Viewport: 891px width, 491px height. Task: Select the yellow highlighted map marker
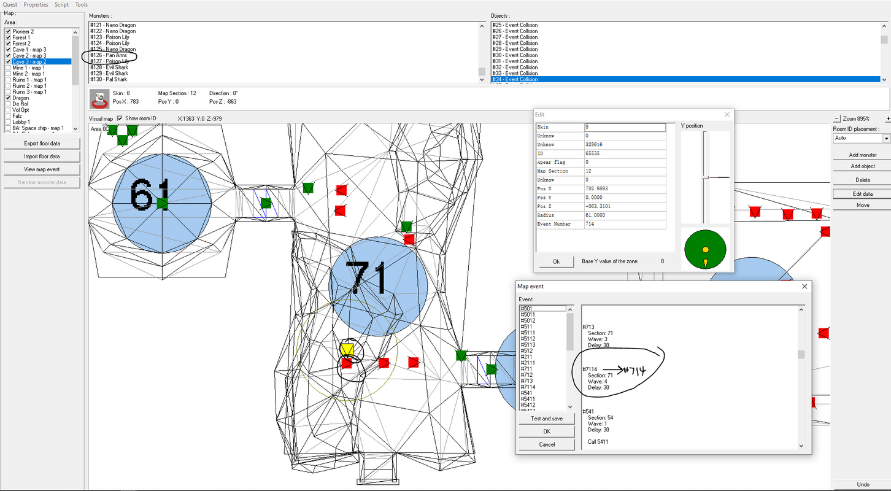click(347, 350)
